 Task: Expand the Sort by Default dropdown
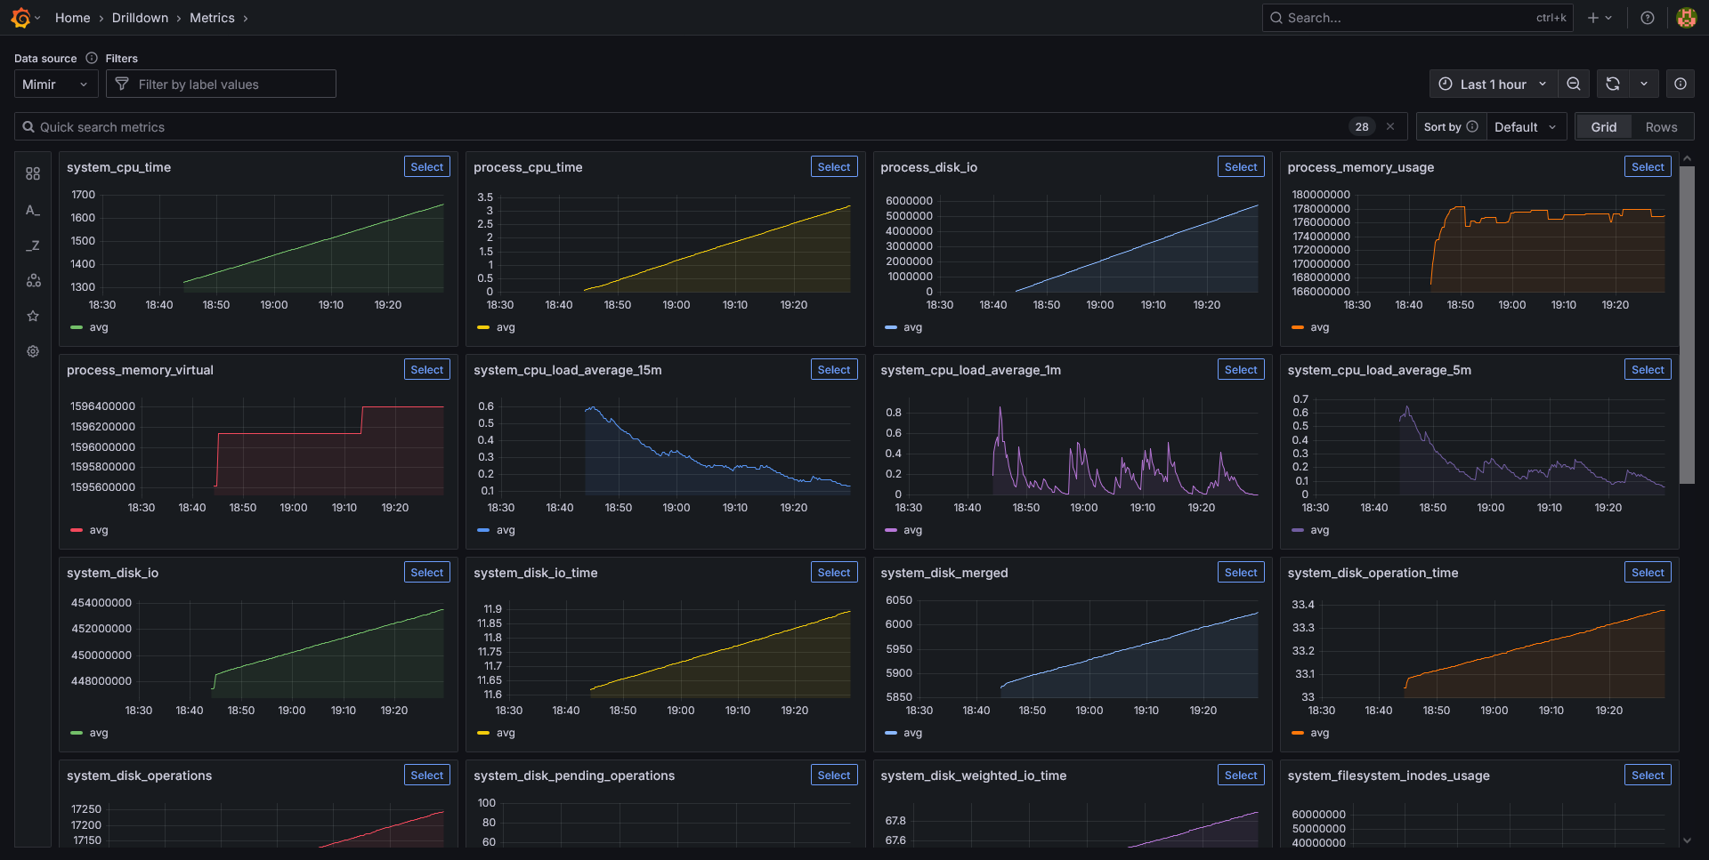[x=1525, y=127]
